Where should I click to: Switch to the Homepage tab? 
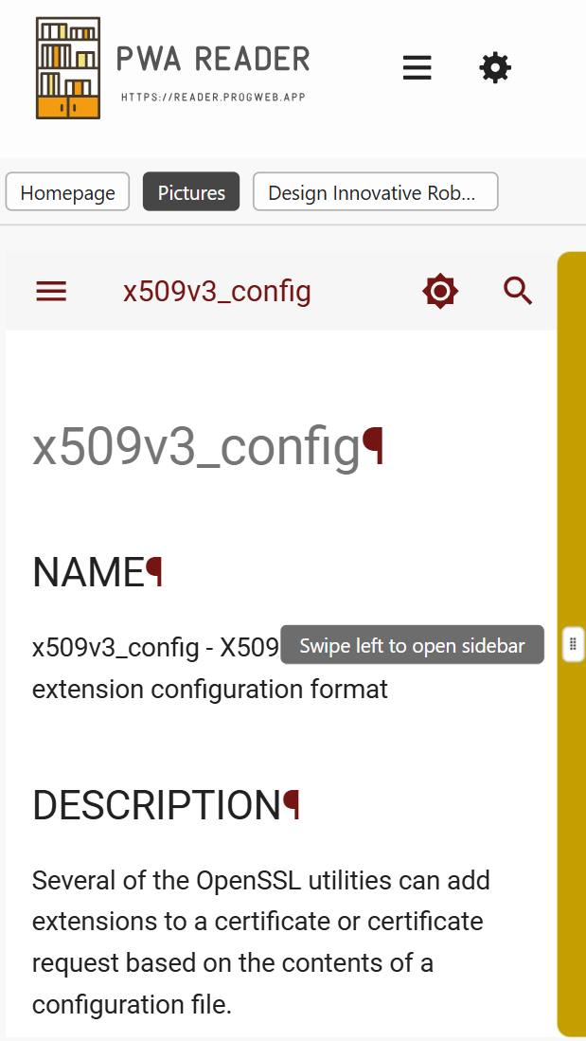point(67,193)
